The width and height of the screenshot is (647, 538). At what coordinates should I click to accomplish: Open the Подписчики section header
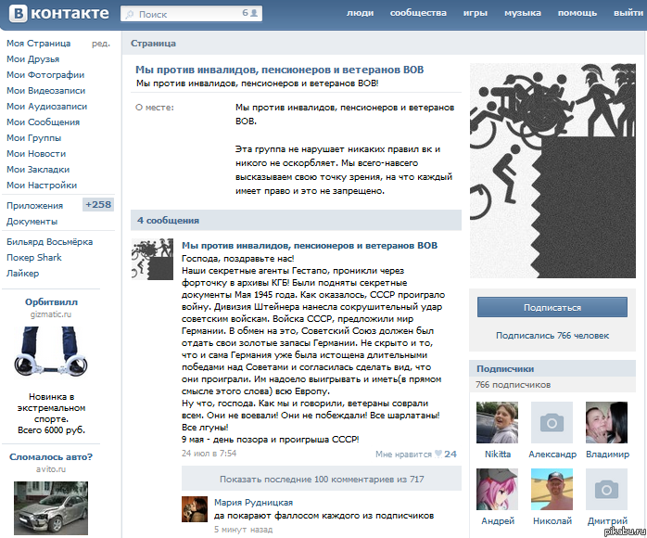point(552,368)
